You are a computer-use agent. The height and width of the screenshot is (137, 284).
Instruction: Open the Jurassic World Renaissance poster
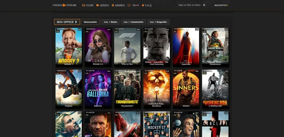click(215, 47)
